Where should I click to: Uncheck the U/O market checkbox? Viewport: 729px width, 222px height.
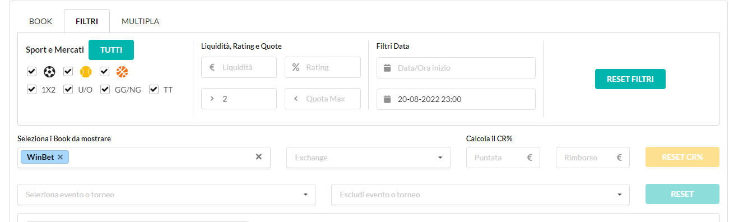[x=68, y=89]
